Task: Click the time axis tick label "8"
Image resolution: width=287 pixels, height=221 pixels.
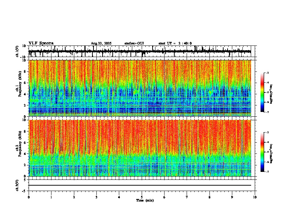Action: click(x=209, y=197)
